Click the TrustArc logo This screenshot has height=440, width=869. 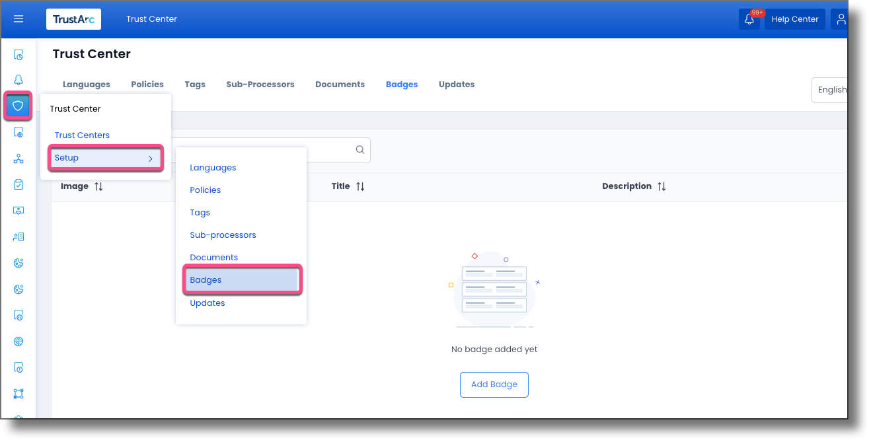(73, 19)
